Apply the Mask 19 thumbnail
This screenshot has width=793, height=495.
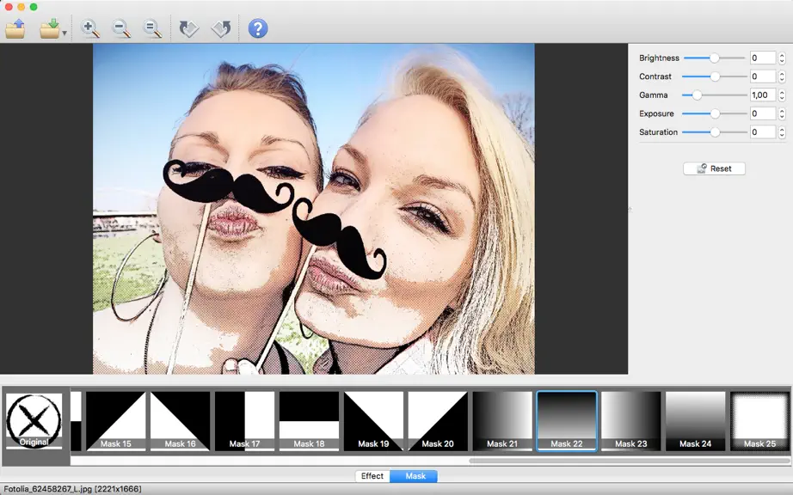(374, 421)
